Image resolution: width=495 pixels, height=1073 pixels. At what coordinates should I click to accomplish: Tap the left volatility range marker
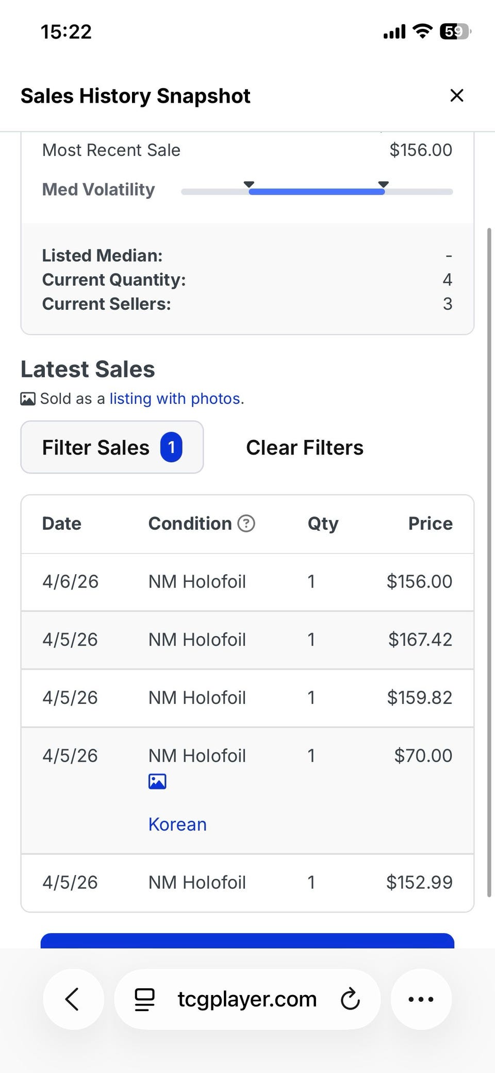[x=249, y=185]
